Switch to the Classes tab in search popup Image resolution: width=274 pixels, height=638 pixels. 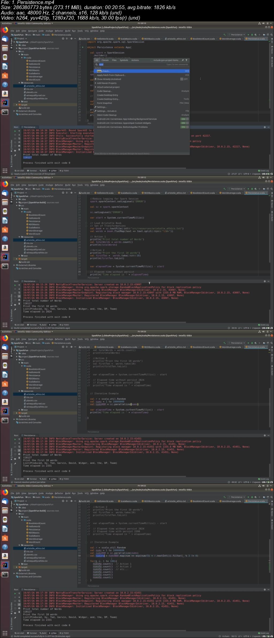click(105, 60)
